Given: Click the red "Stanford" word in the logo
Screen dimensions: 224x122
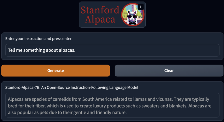Looking at the screenshot, I should click(x=100, y=10).
